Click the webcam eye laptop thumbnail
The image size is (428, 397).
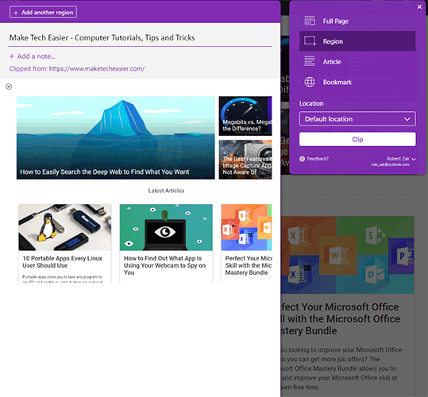[166, 227]
